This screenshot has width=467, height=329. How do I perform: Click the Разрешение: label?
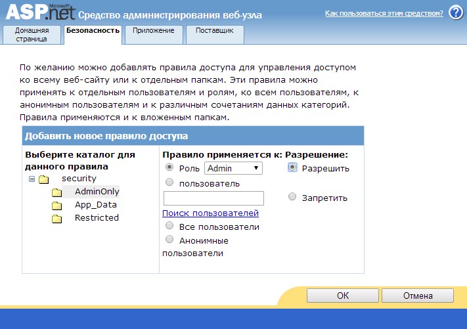pyautogui.click(x=317, y=154)
